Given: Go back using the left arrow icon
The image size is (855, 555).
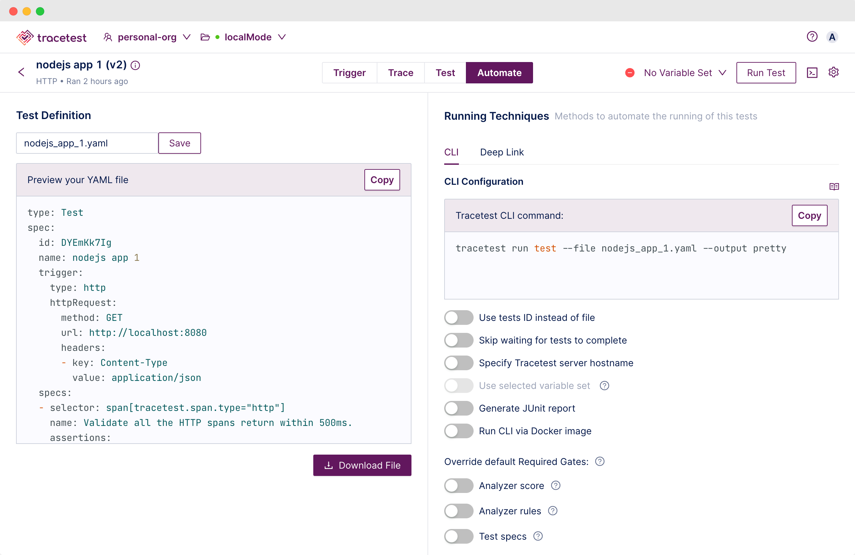Looking at the screenshot, I should coord(22,72).
